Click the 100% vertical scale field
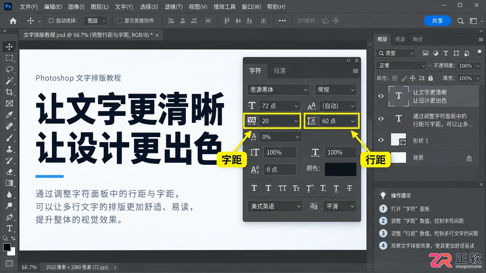This screenshot has width=486, height=273. tap(280, 153)
